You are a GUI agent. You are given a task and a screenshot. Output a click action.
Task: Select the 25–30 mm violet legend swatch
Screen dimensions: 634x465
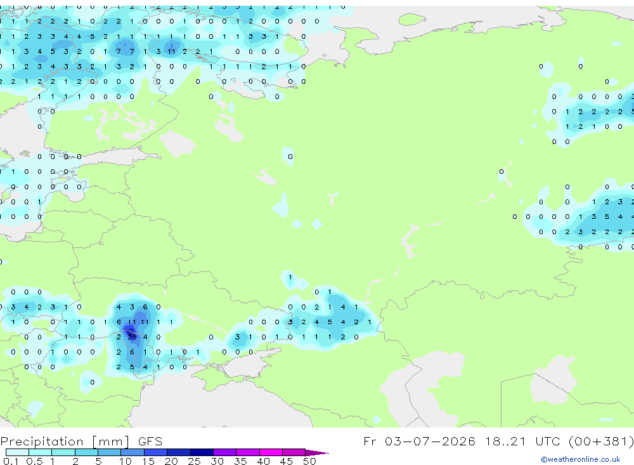202,452
